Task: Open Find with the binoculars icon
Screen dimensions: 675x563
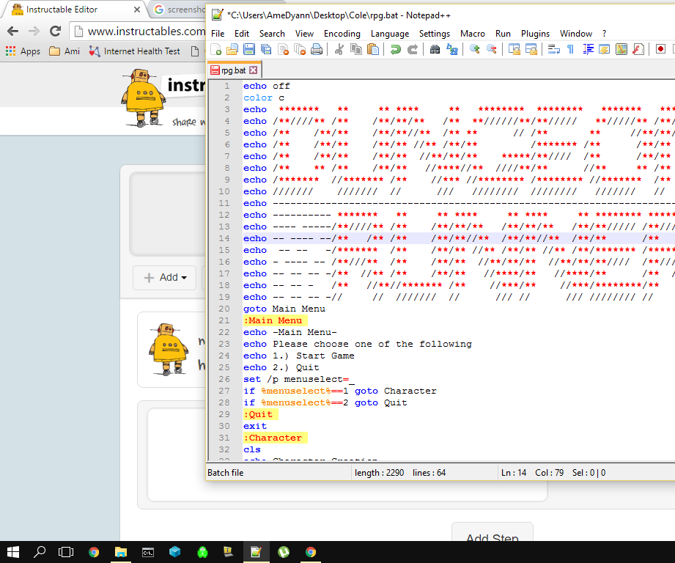Action: tap(435, 50)
